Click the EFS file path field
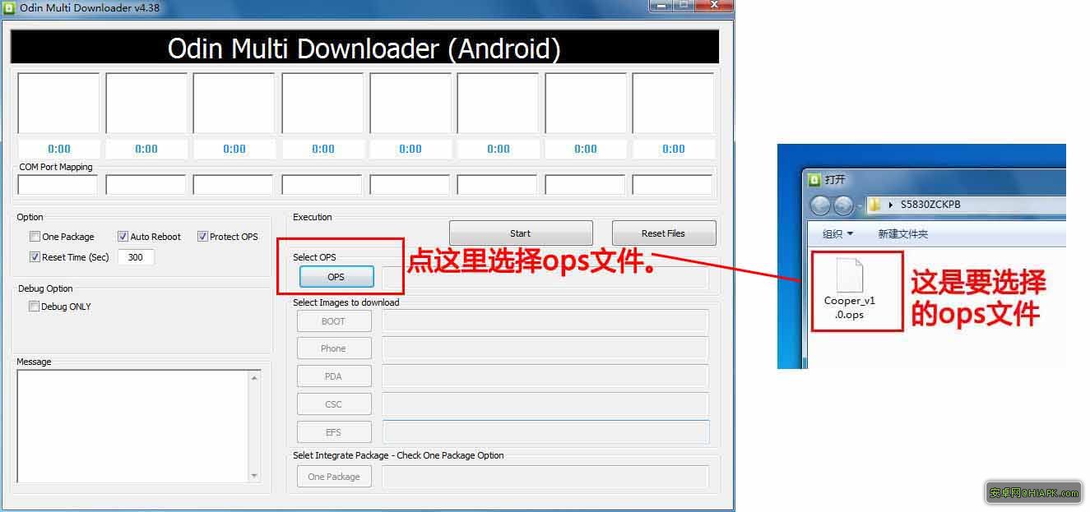The width and height of the screenshot is (1090, 512). tap(545, 432)
